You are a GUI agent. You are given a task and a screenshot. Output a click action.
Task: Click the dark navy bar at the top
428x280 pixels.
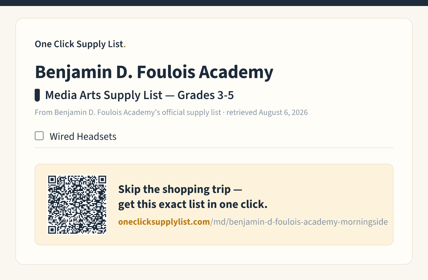214,3
